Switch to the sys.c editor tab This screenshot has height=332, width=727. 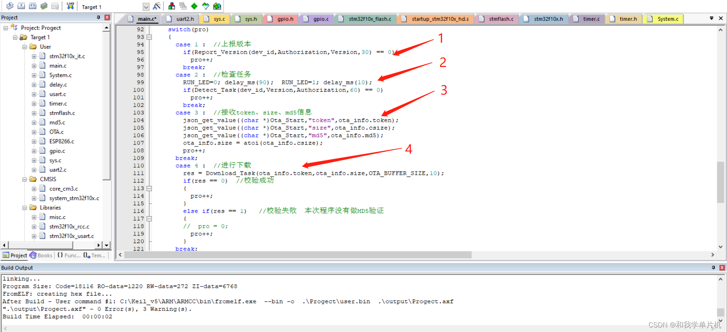tap(215, 19)
